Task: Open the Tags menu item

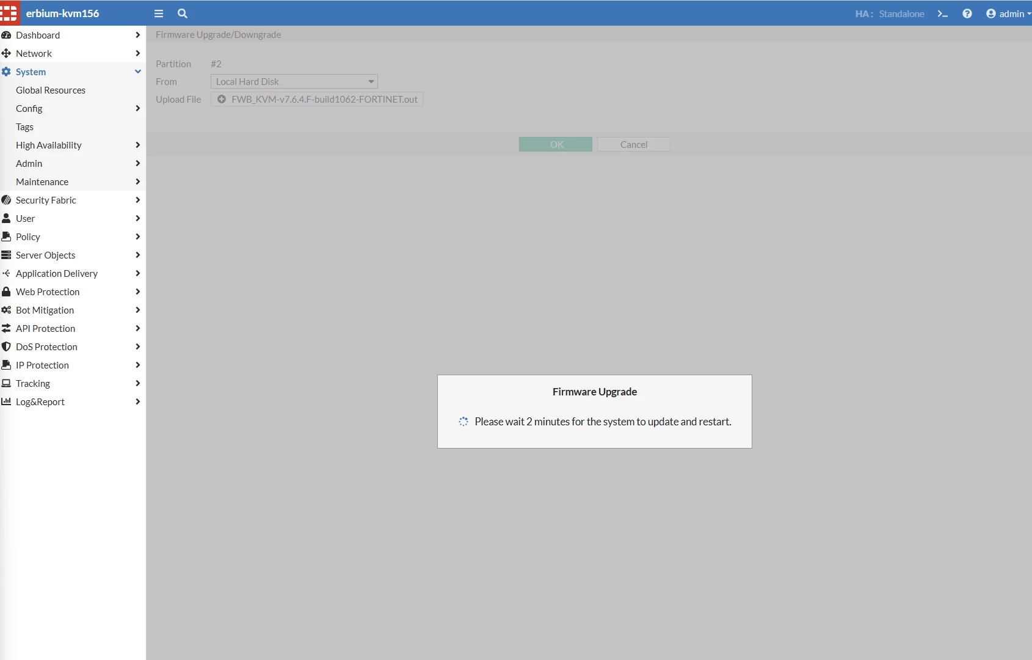Action: [73, 127]
